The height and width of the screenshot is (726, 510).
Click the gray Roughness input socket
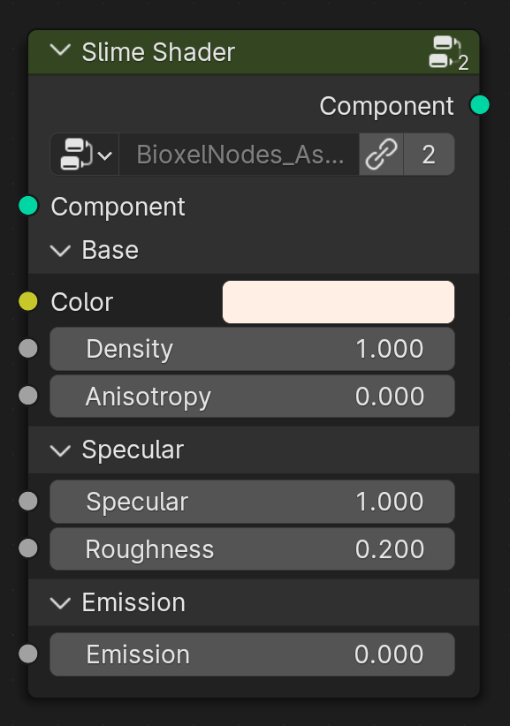[x=28, y=548]
